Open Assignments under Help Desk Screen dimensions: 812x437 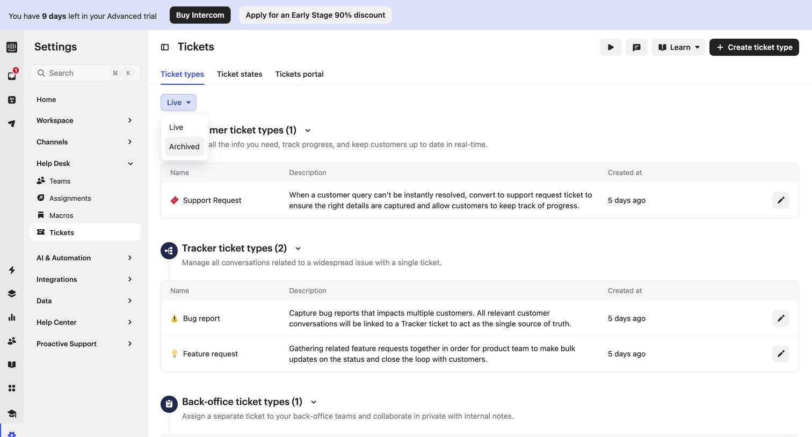click(85, 198)
